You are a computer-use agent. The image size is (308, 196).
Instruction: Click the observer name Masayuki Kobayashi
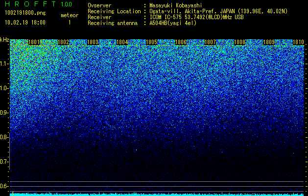click(176, 5)
